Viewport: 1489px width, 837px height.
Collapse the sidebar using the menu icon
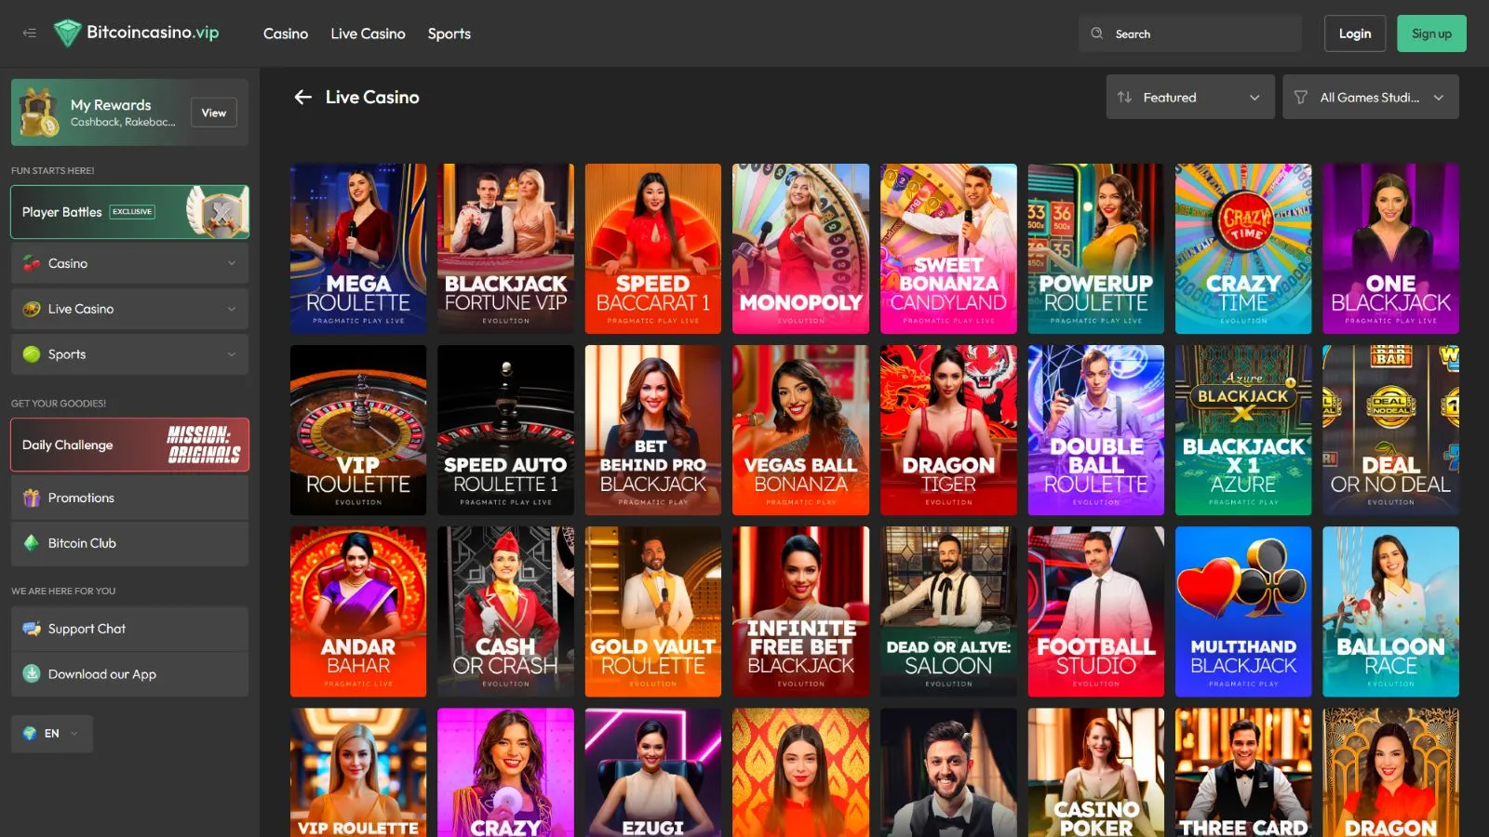(x=30, y=33)
